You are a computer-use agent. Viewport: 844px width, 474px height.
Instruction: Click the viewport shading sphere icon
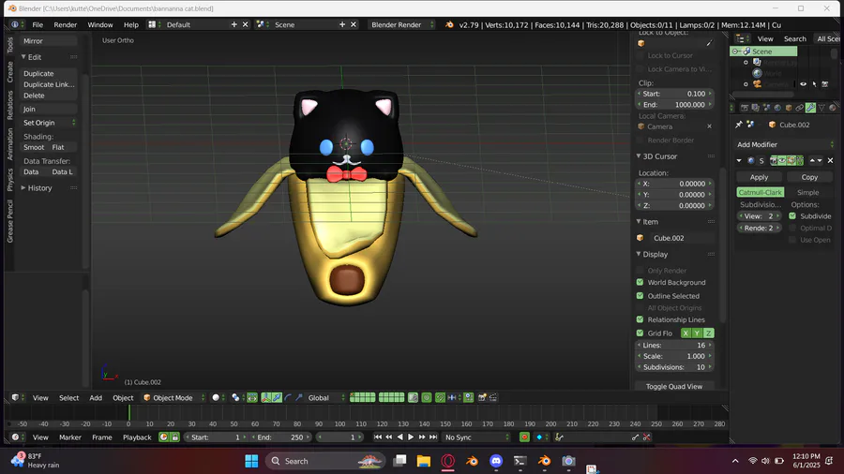click(216, 398)
